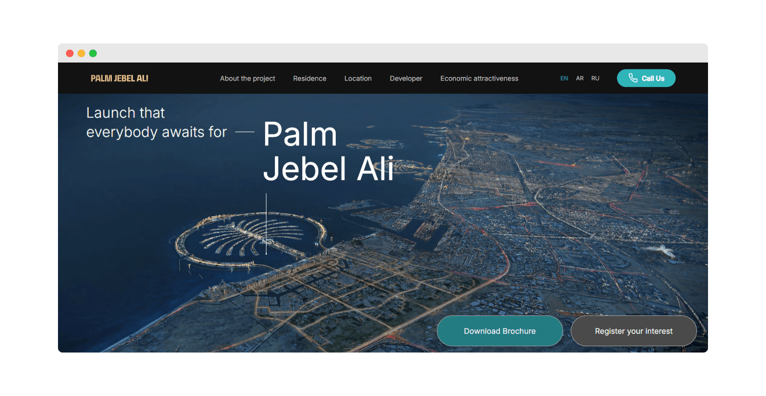Click the green maximize window dot
Screen dimensions: 766x396
93,53
